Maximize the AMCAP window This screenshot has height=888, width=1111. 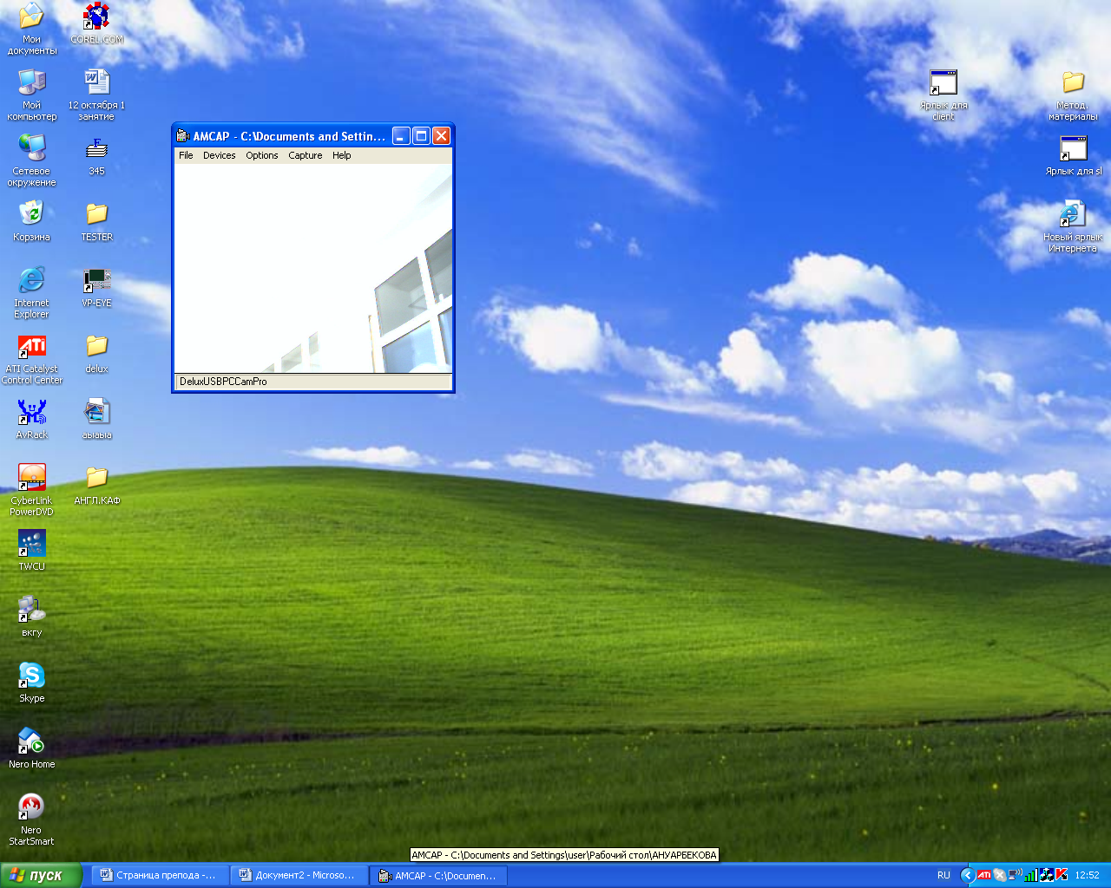(x=421, y=135)
